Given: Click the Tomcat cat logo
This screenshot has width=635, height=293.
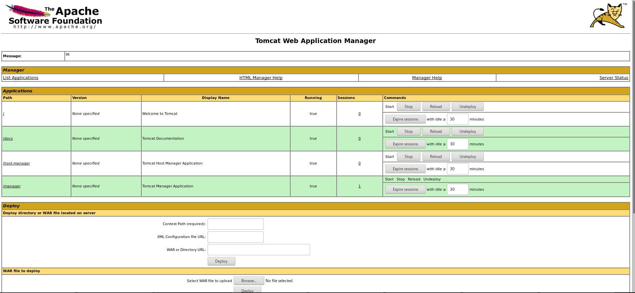Looking at the screenshot, I should tap(608, 16).
